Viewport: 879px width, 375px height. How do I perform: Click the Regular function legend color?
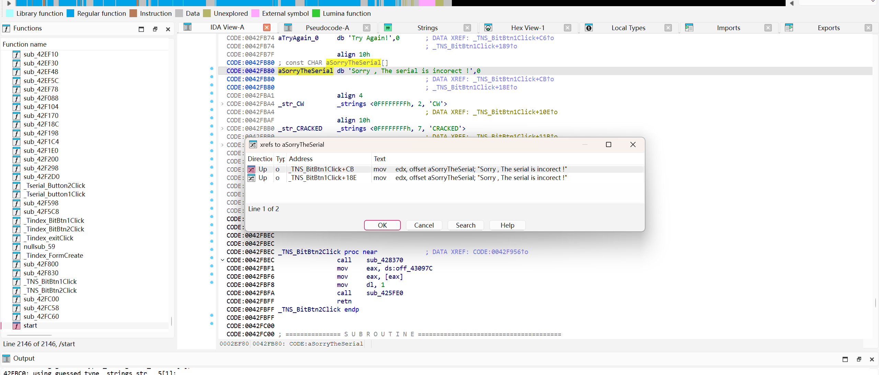(70, 13)
